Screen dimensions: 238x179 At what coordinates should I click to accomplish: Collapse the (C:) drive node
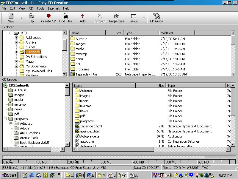11,33
